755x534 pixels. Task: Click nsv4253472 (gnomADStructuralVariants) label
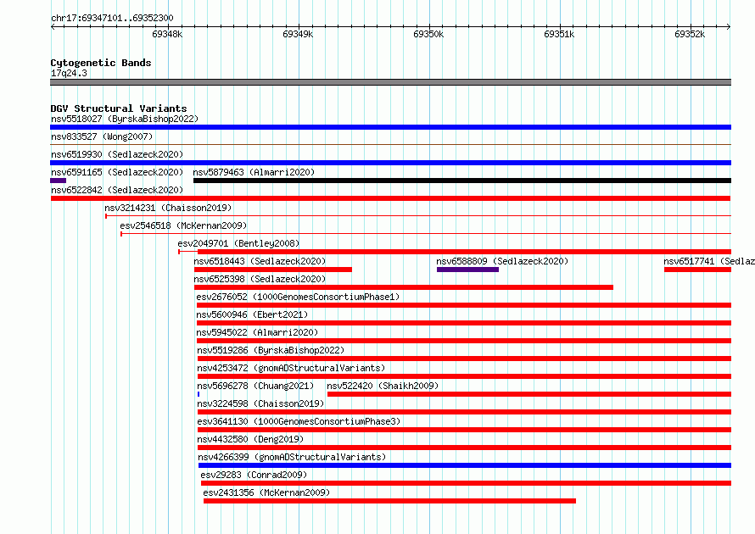(291, 368)
